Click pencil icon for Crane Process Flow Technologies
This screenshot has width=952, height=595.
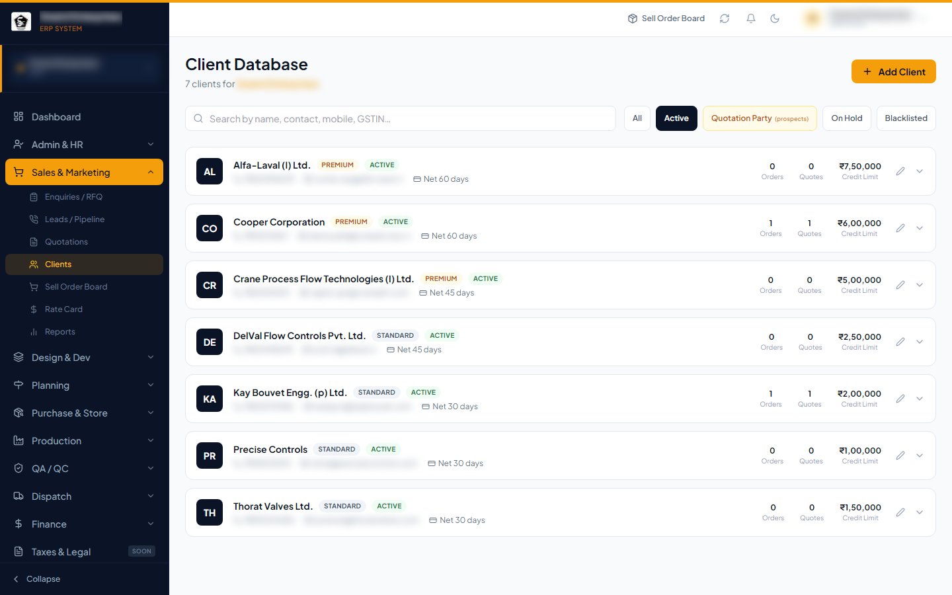click(900, 285)
